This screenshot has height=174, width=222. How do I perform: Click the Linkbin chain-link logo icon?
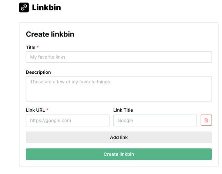[x=24, y=7]
